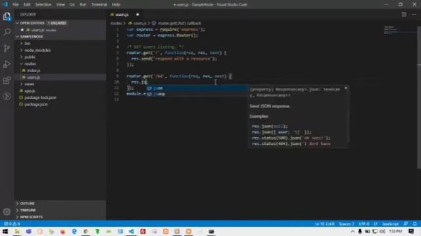Open the editor More Actions ellipsis
The width and height of the screenshot is (421, 236).
[414, 14]
